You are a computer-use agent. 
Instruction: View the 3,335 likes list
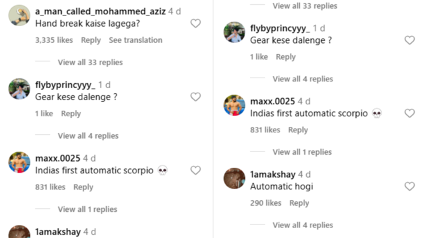click(54, 40)
